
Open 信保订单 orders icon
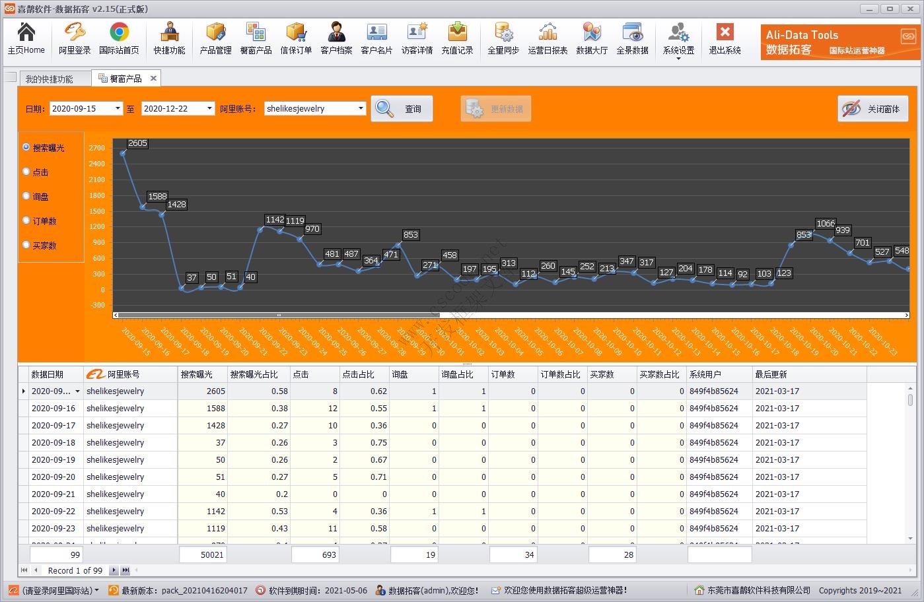tap(296, 38)
